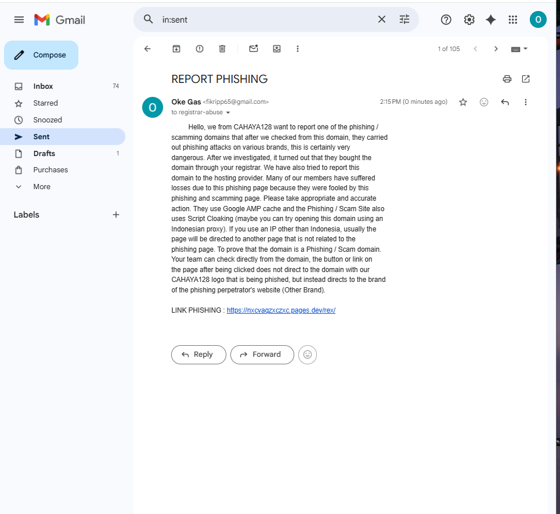Add an emoji reaction in message header
Image resolution: width=560 pixels, height=514 pixels.
[x=484, y=103]
